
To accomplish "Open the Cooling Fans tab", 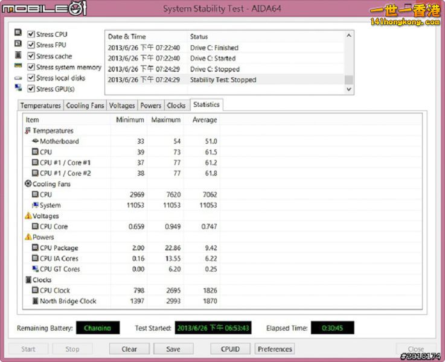I will coord(85,106).
